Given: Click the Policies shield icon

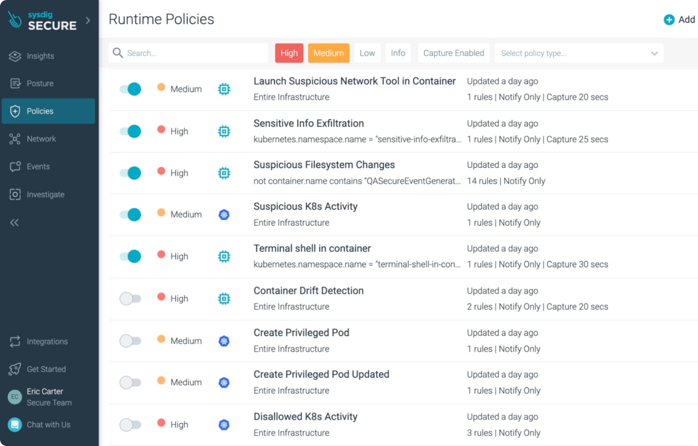Looking at the screenshot, I should pyautogui.click(x=15, y=111).
